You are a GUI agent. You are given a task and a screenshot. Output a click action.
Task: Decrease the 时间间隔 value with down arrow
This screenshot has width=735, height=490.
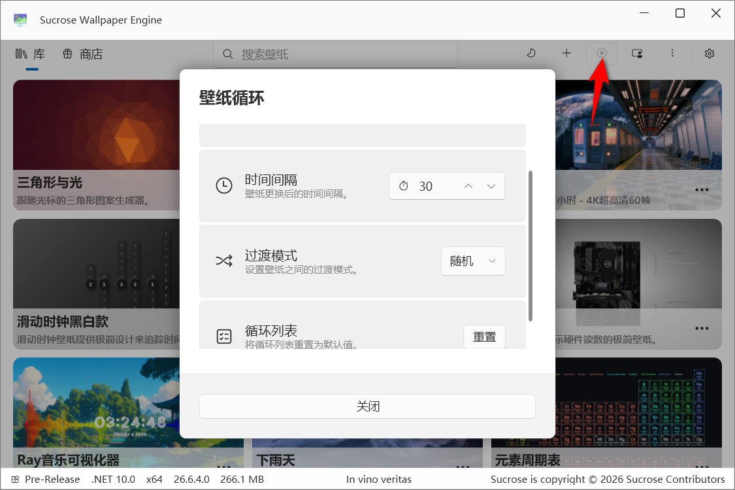[491, 186]
